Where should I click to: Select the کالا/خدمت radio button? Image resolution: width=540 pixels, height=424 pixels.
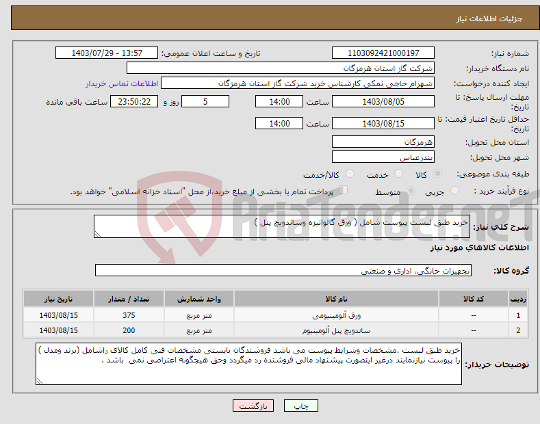click(x=350, y=174)
